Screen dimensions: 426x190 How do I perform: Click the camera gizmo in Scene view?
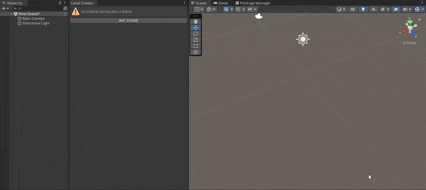(x=259, y=16)
